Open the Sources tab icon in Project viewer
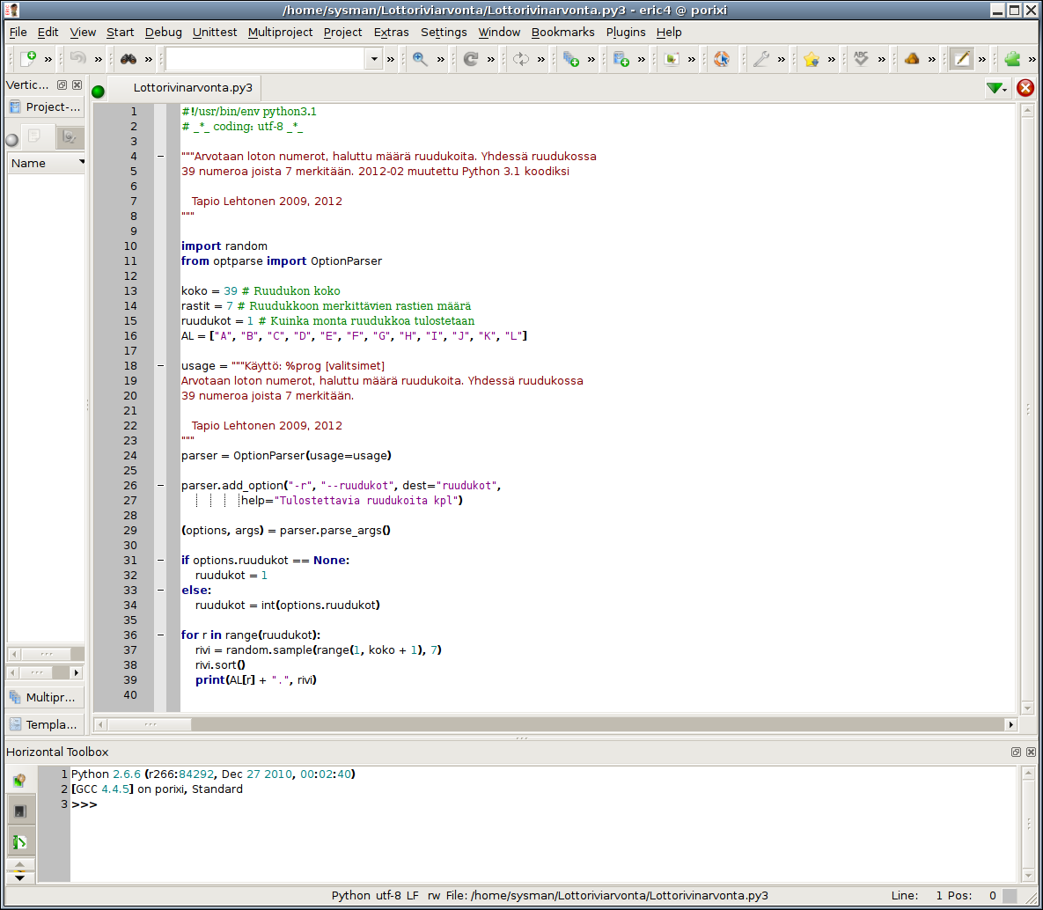1043x910 pixels. tap(34, 137)
